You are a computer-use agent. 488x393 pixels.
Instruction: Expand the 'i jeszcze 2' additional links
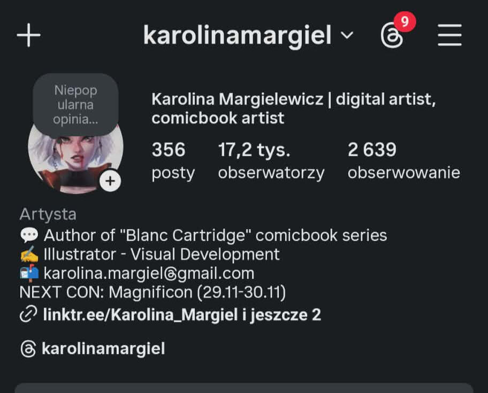point(281,315)
